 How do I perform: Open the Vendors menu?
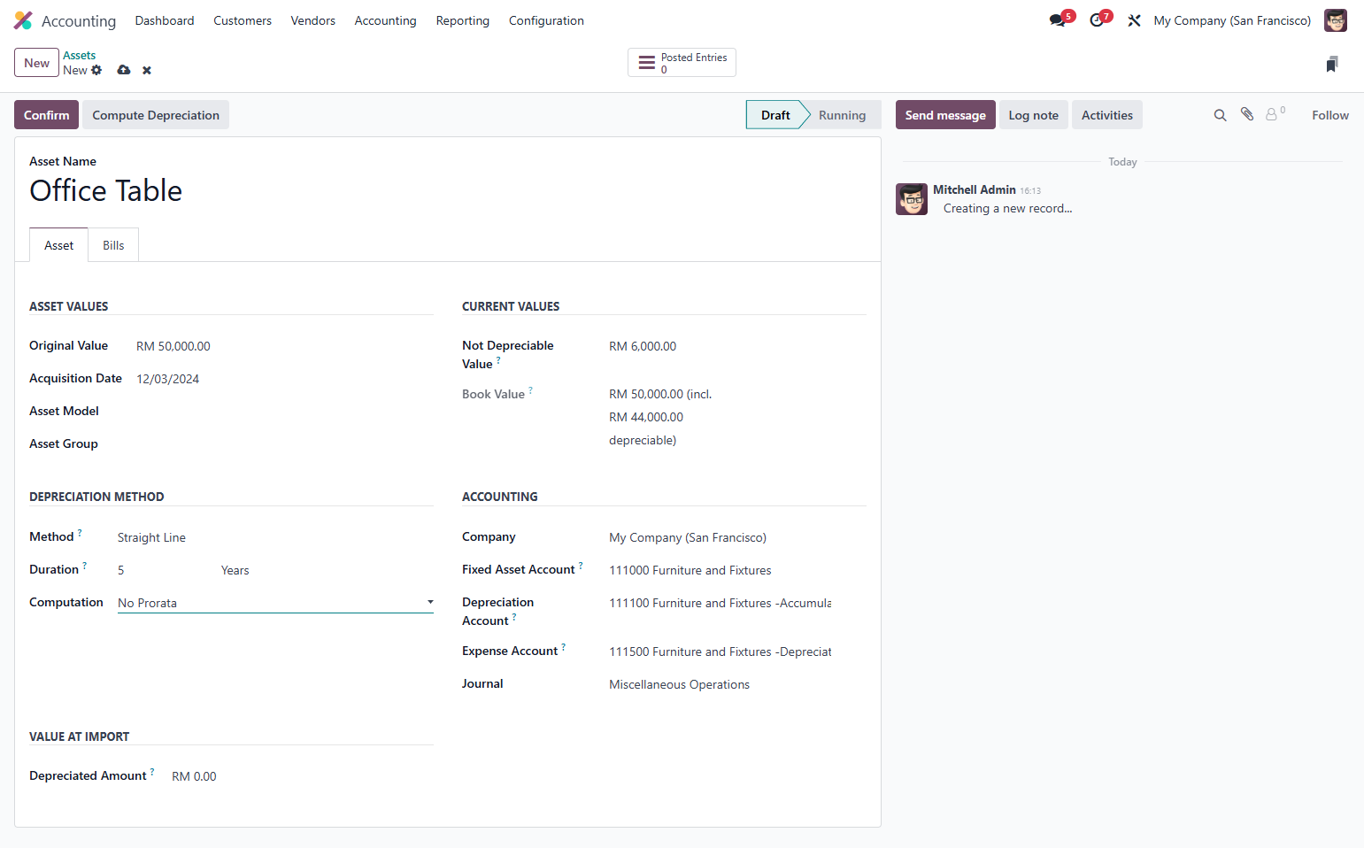[313, 20]
